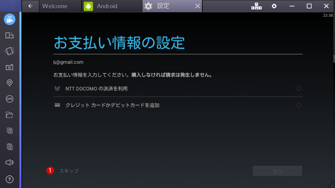The height and width of the screenshot is (188, 335).
Task: Select NTT DOCOMO payment radio button
Action: click(299, 88)
